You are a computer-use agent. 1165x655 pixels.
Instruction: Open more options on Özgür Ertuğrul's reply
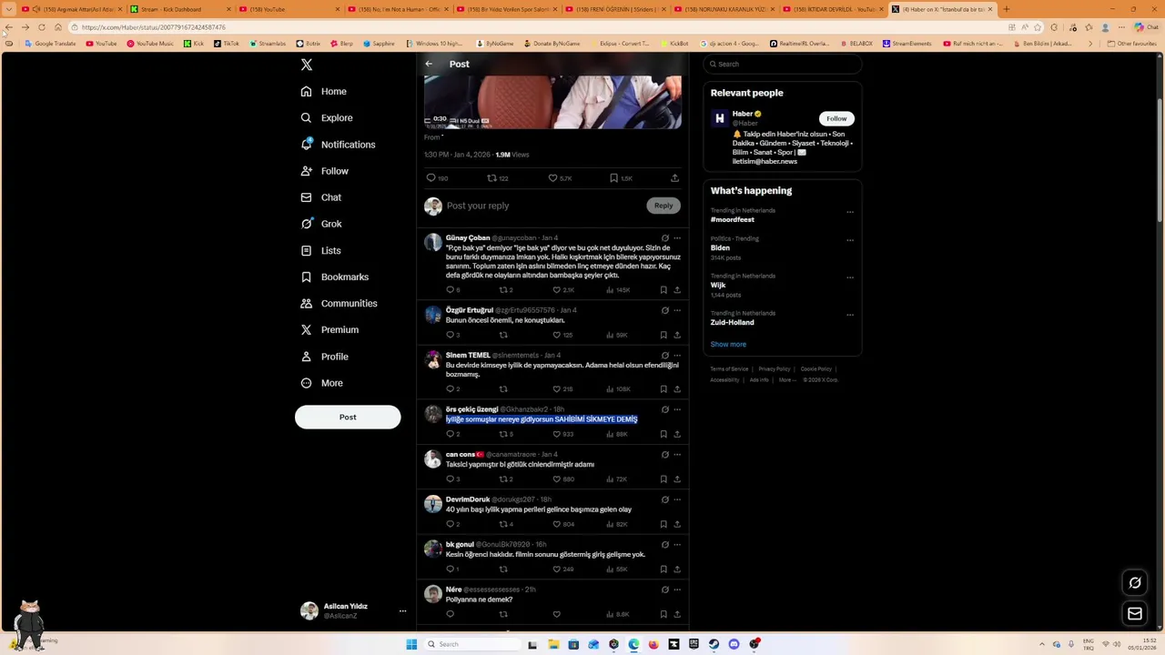pyautogui.click(x=677, y=310)
